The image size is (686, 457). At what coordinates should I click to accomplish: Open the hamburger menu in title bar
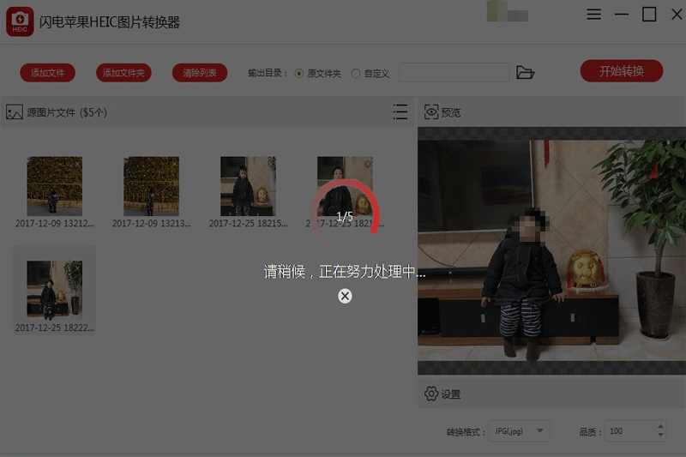click(593, 15)
